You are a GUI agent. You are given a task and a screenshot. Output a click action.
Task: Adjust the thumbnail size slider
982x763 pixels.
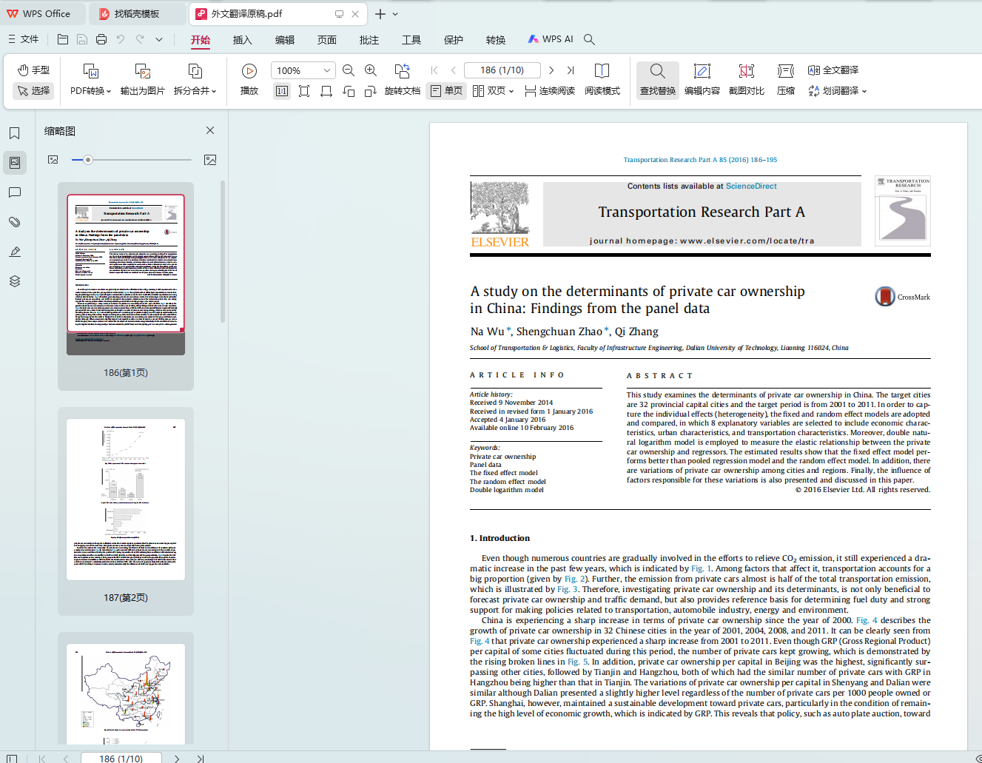click(88, 160)
